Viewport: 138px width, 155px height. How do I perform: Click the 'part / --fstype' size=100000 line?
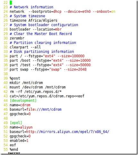[47, 56]
